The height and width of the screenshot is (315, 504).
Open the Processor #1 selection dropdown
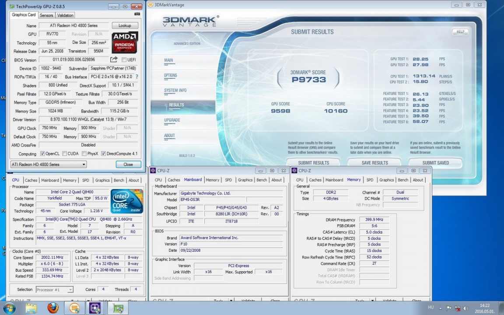point(55,290)
